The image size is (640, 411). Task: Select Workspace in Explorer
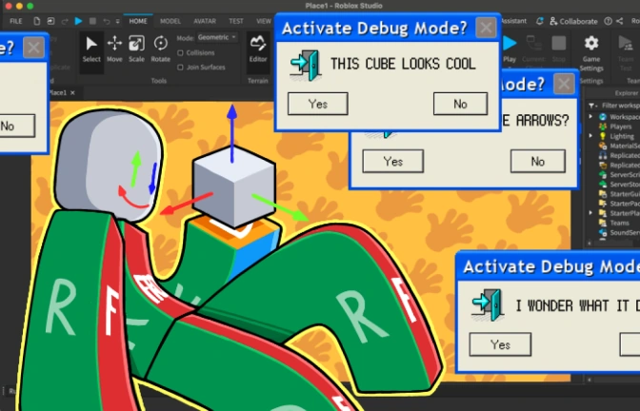(x=619, y=117)
